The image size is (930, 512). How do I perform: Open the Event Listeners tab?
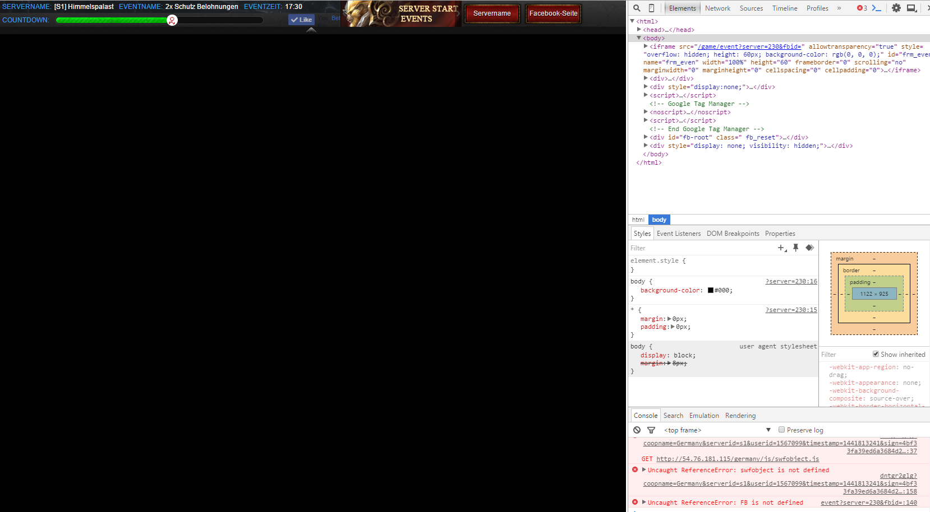[678, 234]
